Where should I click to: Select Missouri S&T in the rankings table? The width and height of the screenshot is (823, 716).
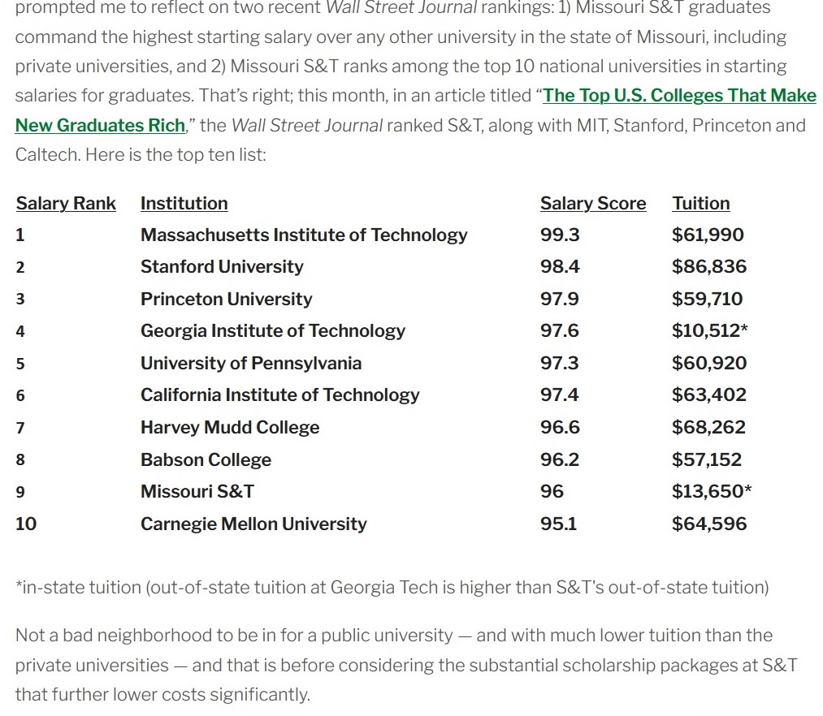pyautogui.click(x=197, y=492)
